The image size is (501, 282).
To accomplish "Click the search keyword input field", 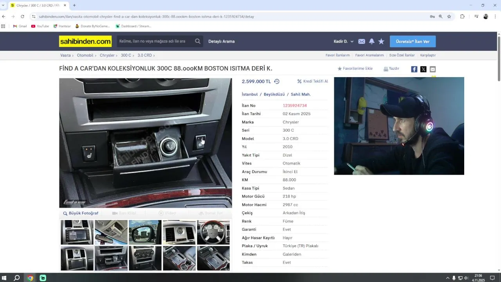I will click(x=155, y=41).
